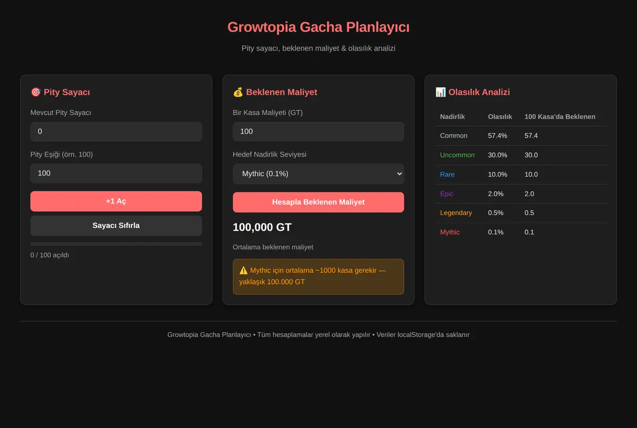
Task: Click the 0.1% probability cell
Action: [x=496, y=232]
